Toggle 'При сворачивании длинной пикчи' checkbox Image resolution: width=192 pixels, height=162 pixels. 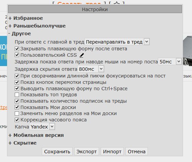(17, 76)
